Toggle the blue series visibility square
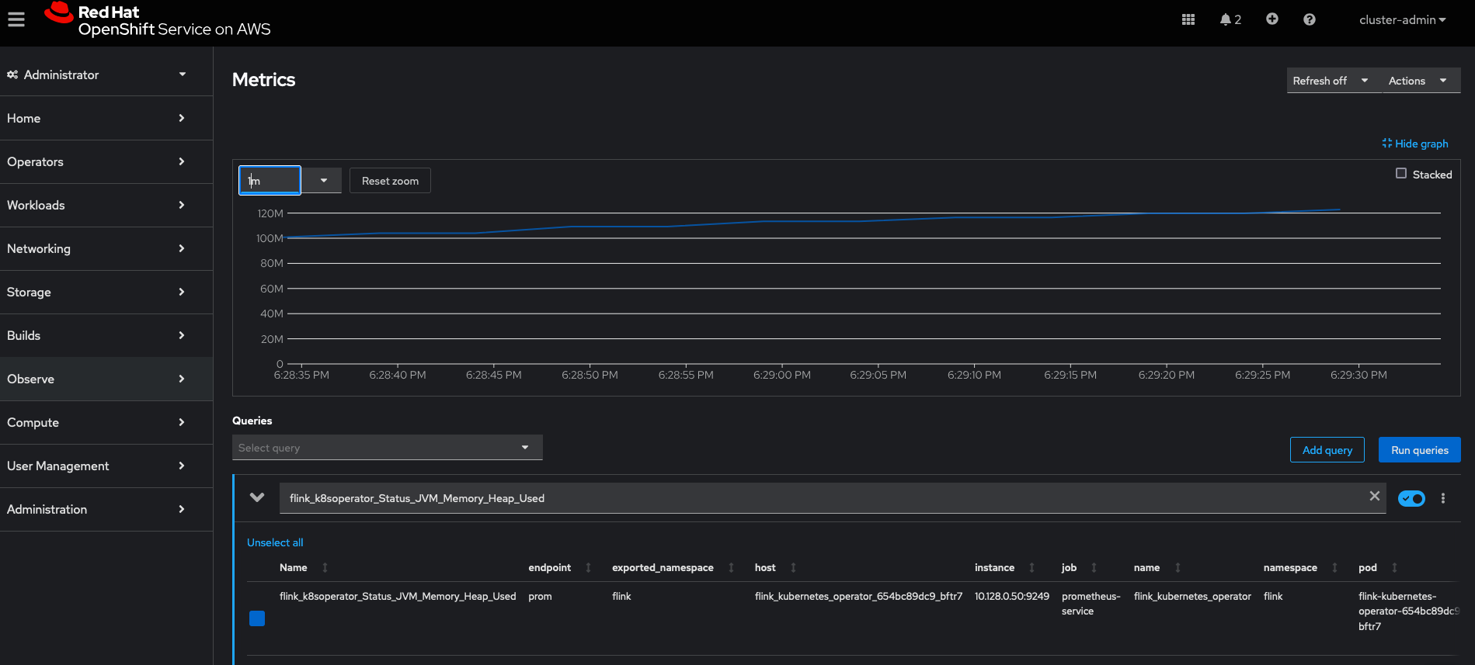 pyautogui.click(x=257, y=618)
